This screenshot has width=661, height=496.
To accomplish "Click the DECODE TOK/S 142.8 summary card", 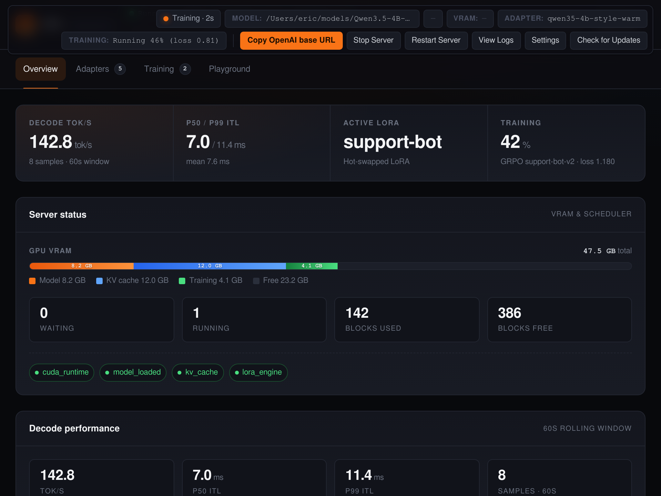I will point(95,143).
